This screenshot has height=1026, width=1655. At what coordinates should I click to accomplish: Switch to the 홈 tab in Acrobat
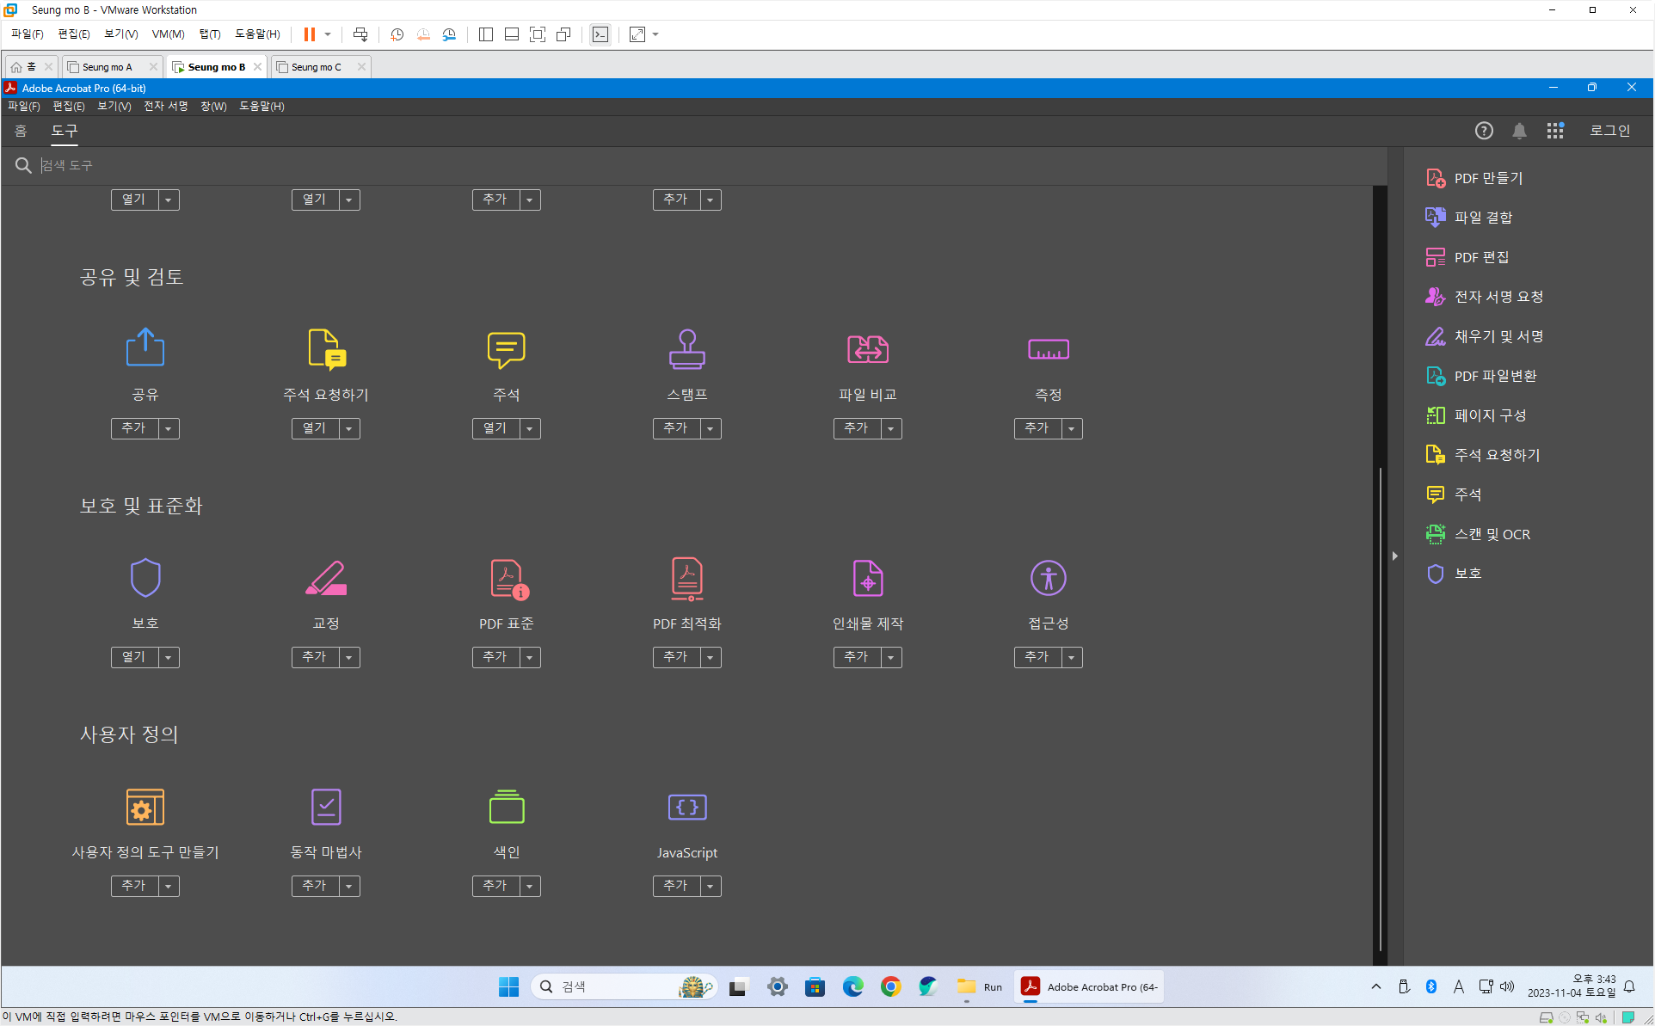[x=21, y=131]
